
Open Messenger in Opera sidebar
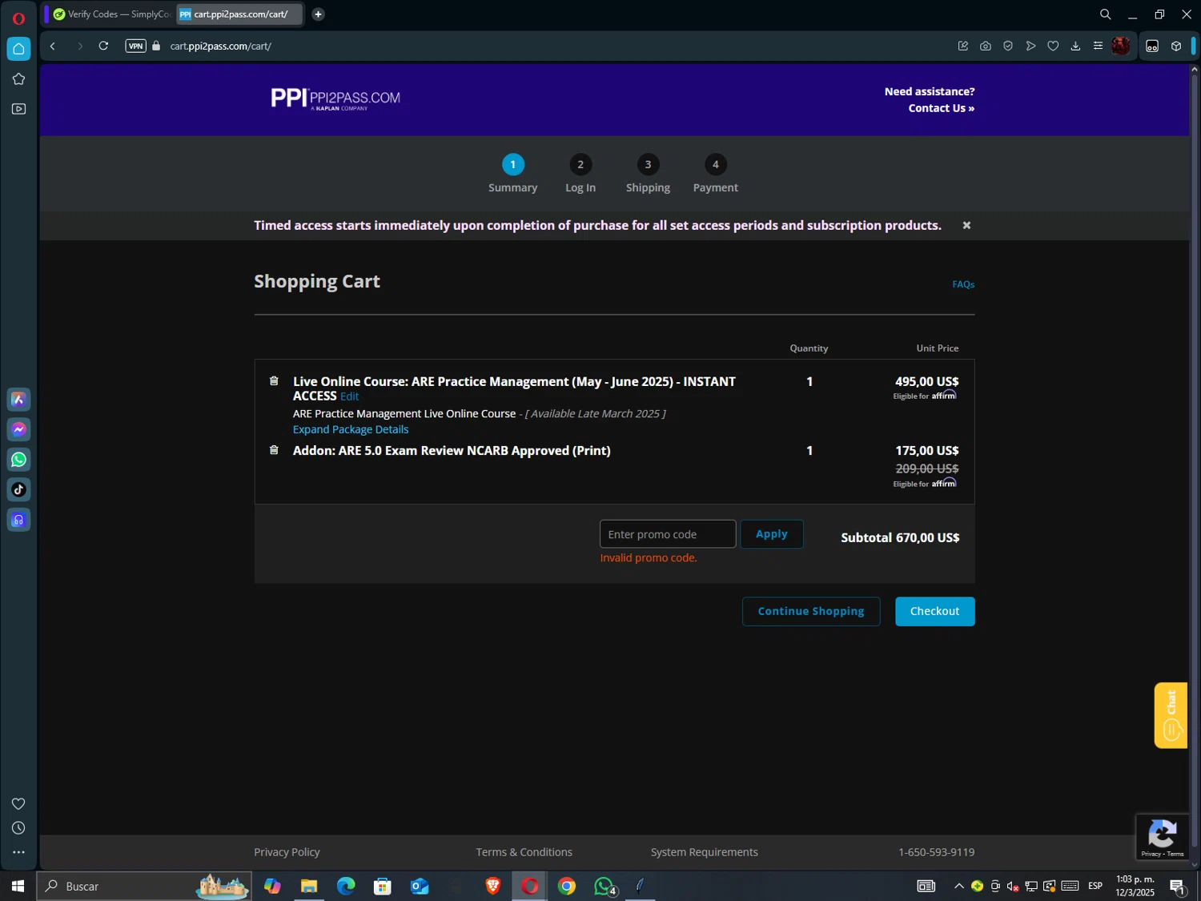pyautogui.click(x=18, y=429)
